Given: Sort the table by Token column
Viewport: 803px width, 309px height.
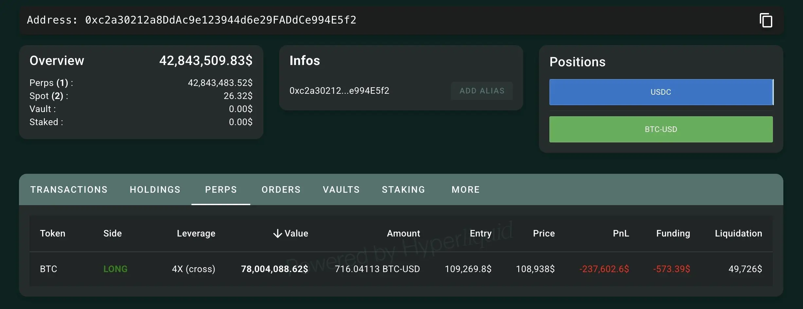Looking at the screenshot, I should [x=52, y=233].
